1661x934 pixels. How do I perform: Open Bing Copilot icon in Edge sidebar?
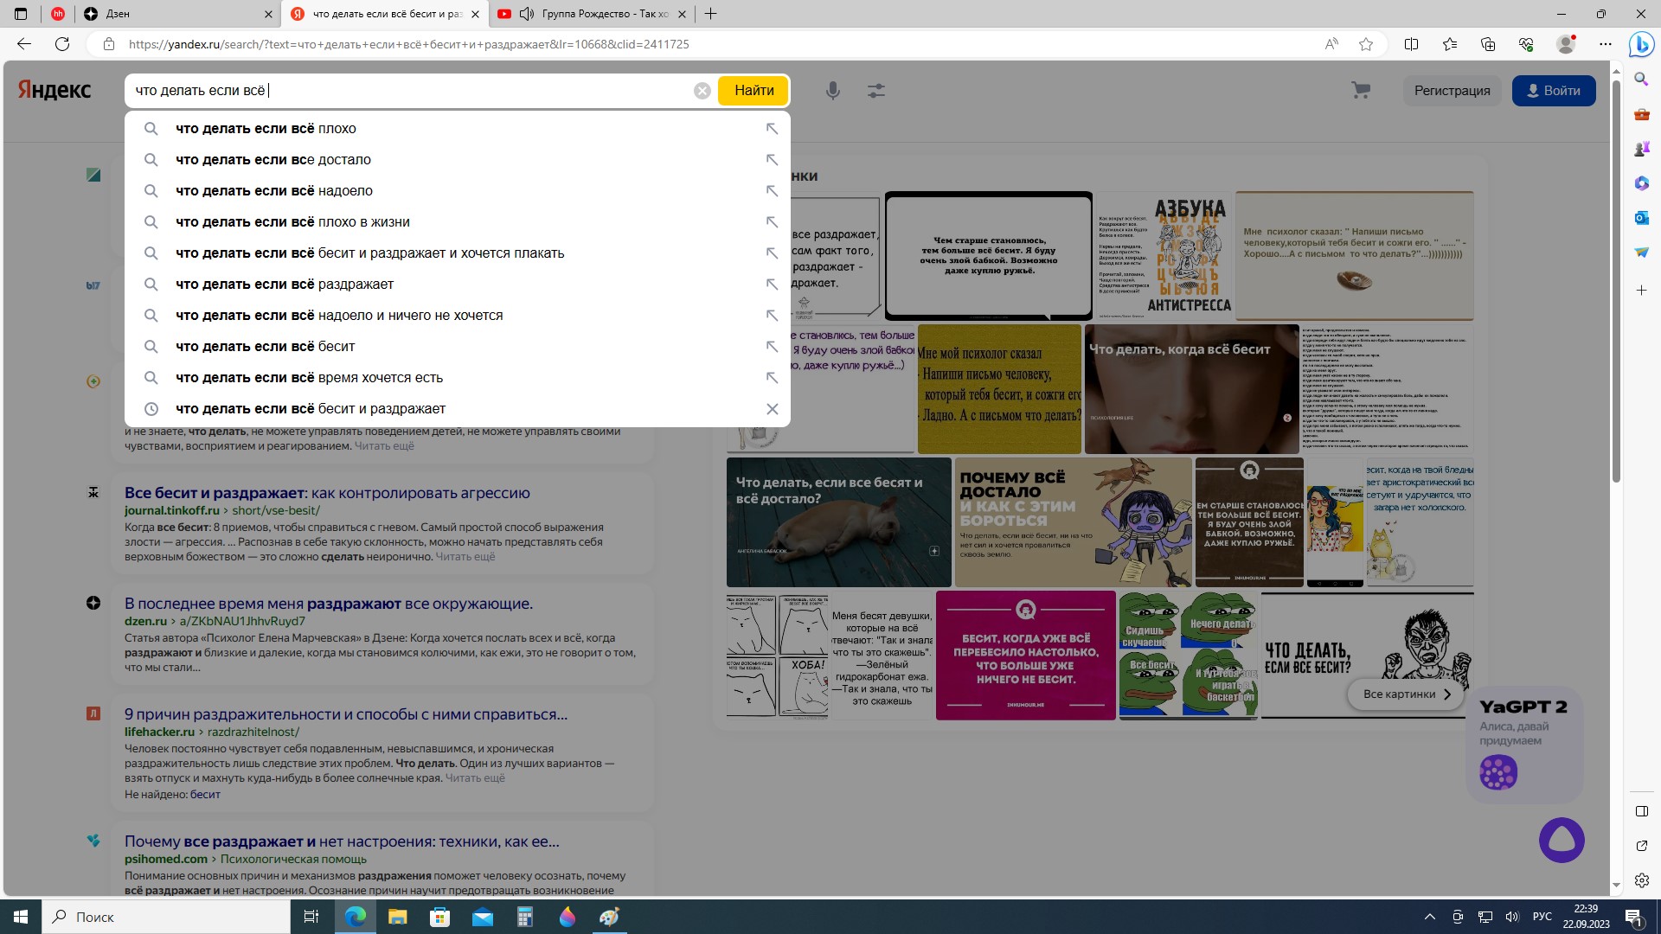click(x=1641, y=44)
